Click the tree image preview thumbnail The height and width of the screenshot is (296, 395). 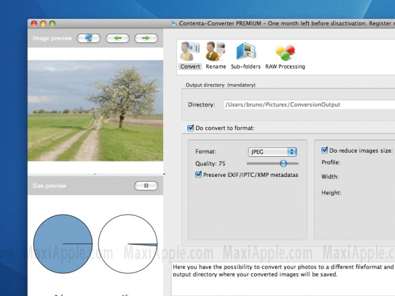point(96,110)
